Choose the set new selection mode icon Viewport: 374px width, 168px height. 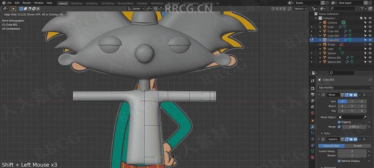[x=21, y=8]
